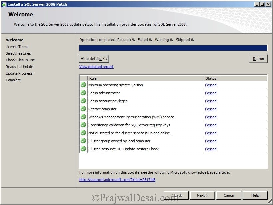Re-run the setup rule checks
This screenshot has width=273, height=205.
click(x=258, y=59)
